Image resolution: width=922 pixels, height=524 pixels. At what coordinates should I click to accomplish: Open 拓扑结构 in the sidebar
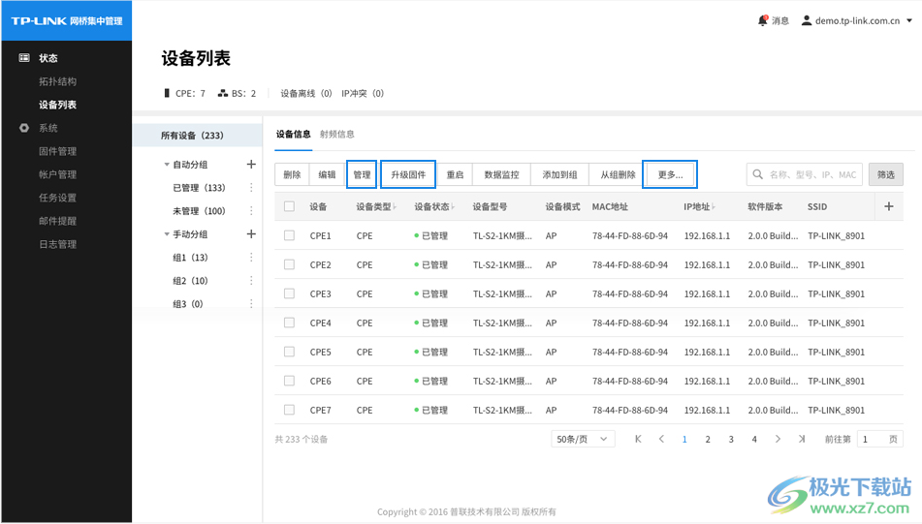(x=57, y=81)
